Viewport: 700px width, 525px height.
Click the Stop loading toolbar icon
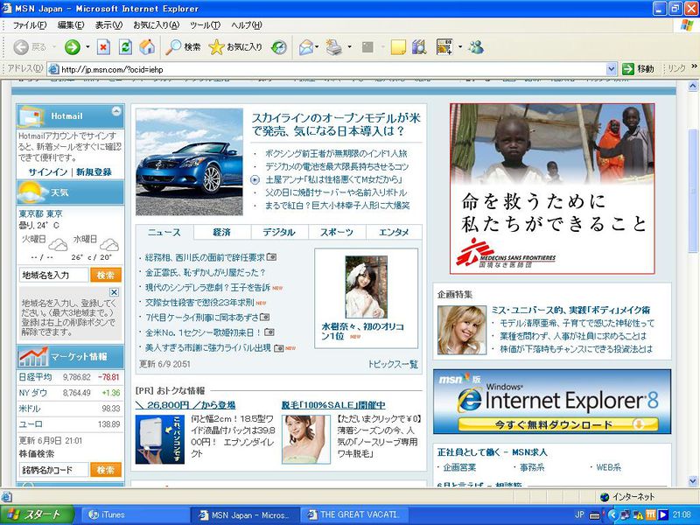pyautogui.click(x=103, y=47)
